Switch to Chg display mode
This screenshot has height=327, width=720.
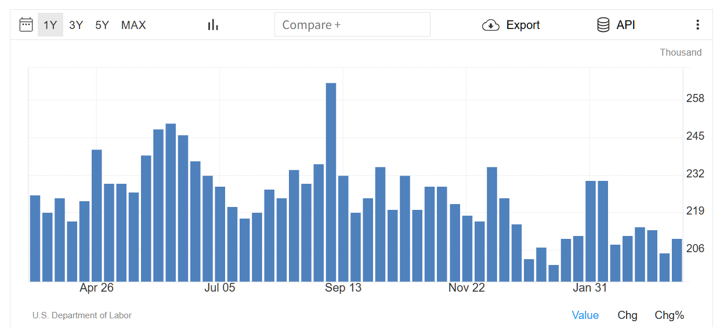pyautogui.click(x=627, y=315)
